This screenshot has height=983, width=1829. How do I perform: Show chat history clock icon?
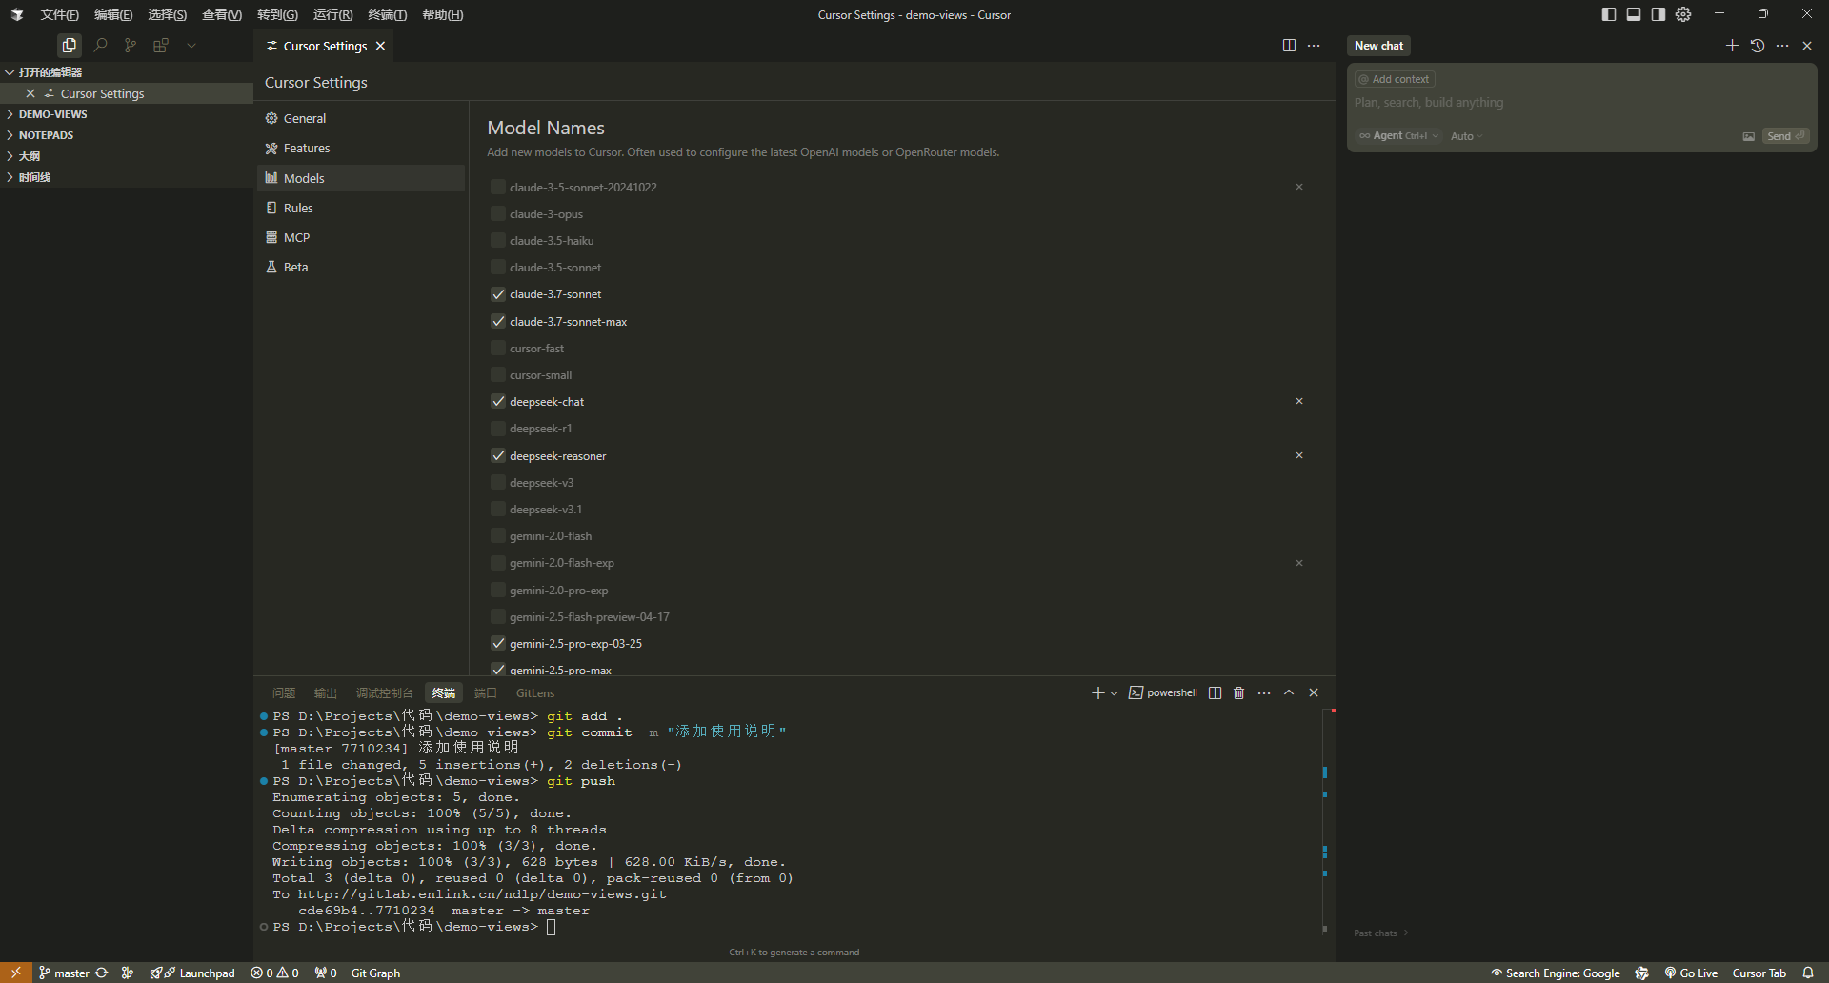pos(1758,45)
